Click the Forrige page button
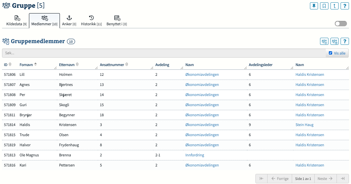 coord(280,179)
